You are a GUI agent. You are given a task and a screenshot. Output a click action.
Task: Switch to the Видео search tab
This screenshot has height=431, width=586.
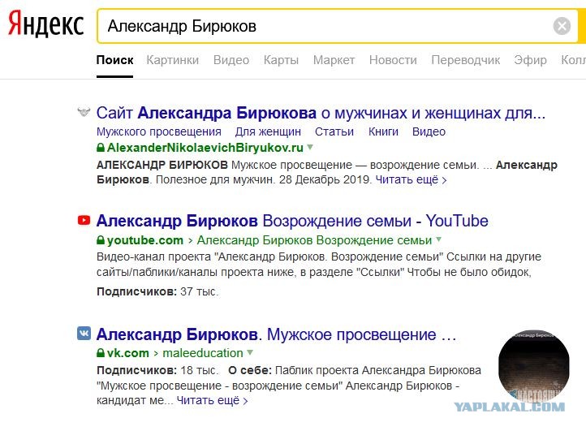point(231,60)
